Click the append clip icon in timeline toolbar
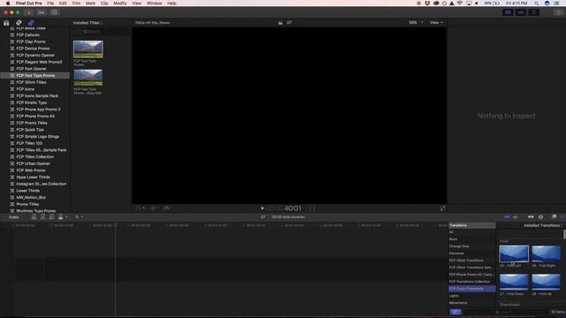Viewport: 566px width, 318px height. (x=51, y=216)
